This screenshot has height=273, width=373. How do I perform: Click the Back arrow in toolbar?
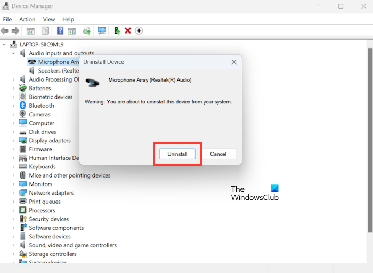4,31
